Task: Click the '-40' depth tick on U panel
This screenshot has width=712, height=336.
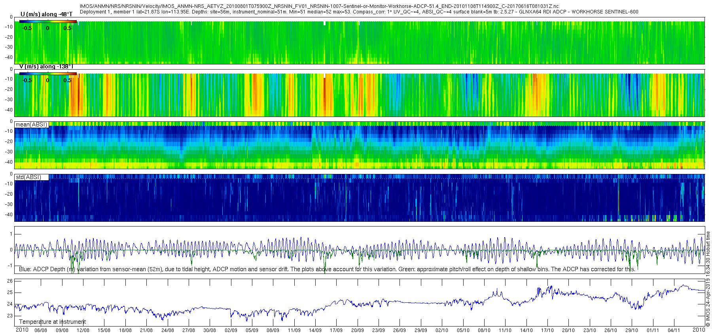Action: 9,57
